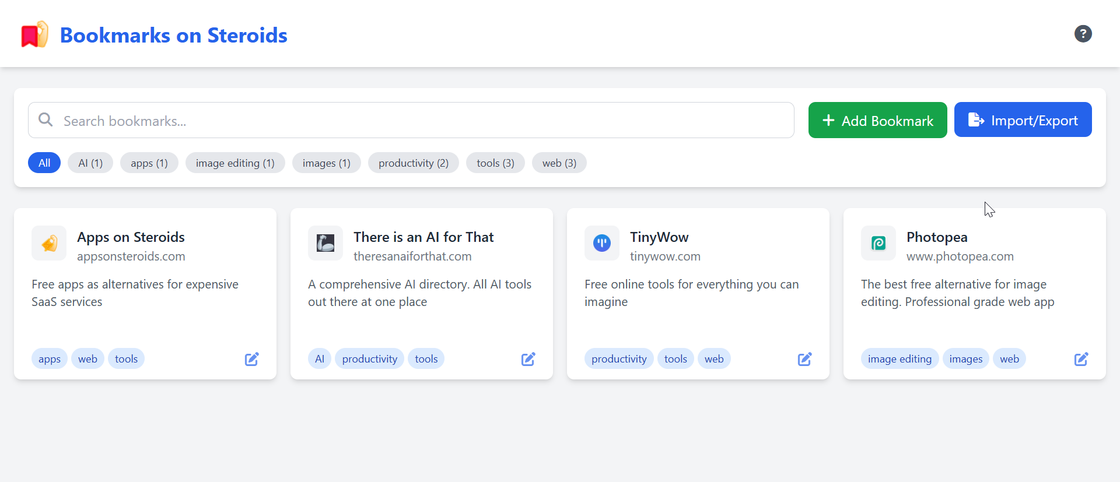Filter by images (1) tag
This screenshot has height=482, width=1120.
coord(327,163)
